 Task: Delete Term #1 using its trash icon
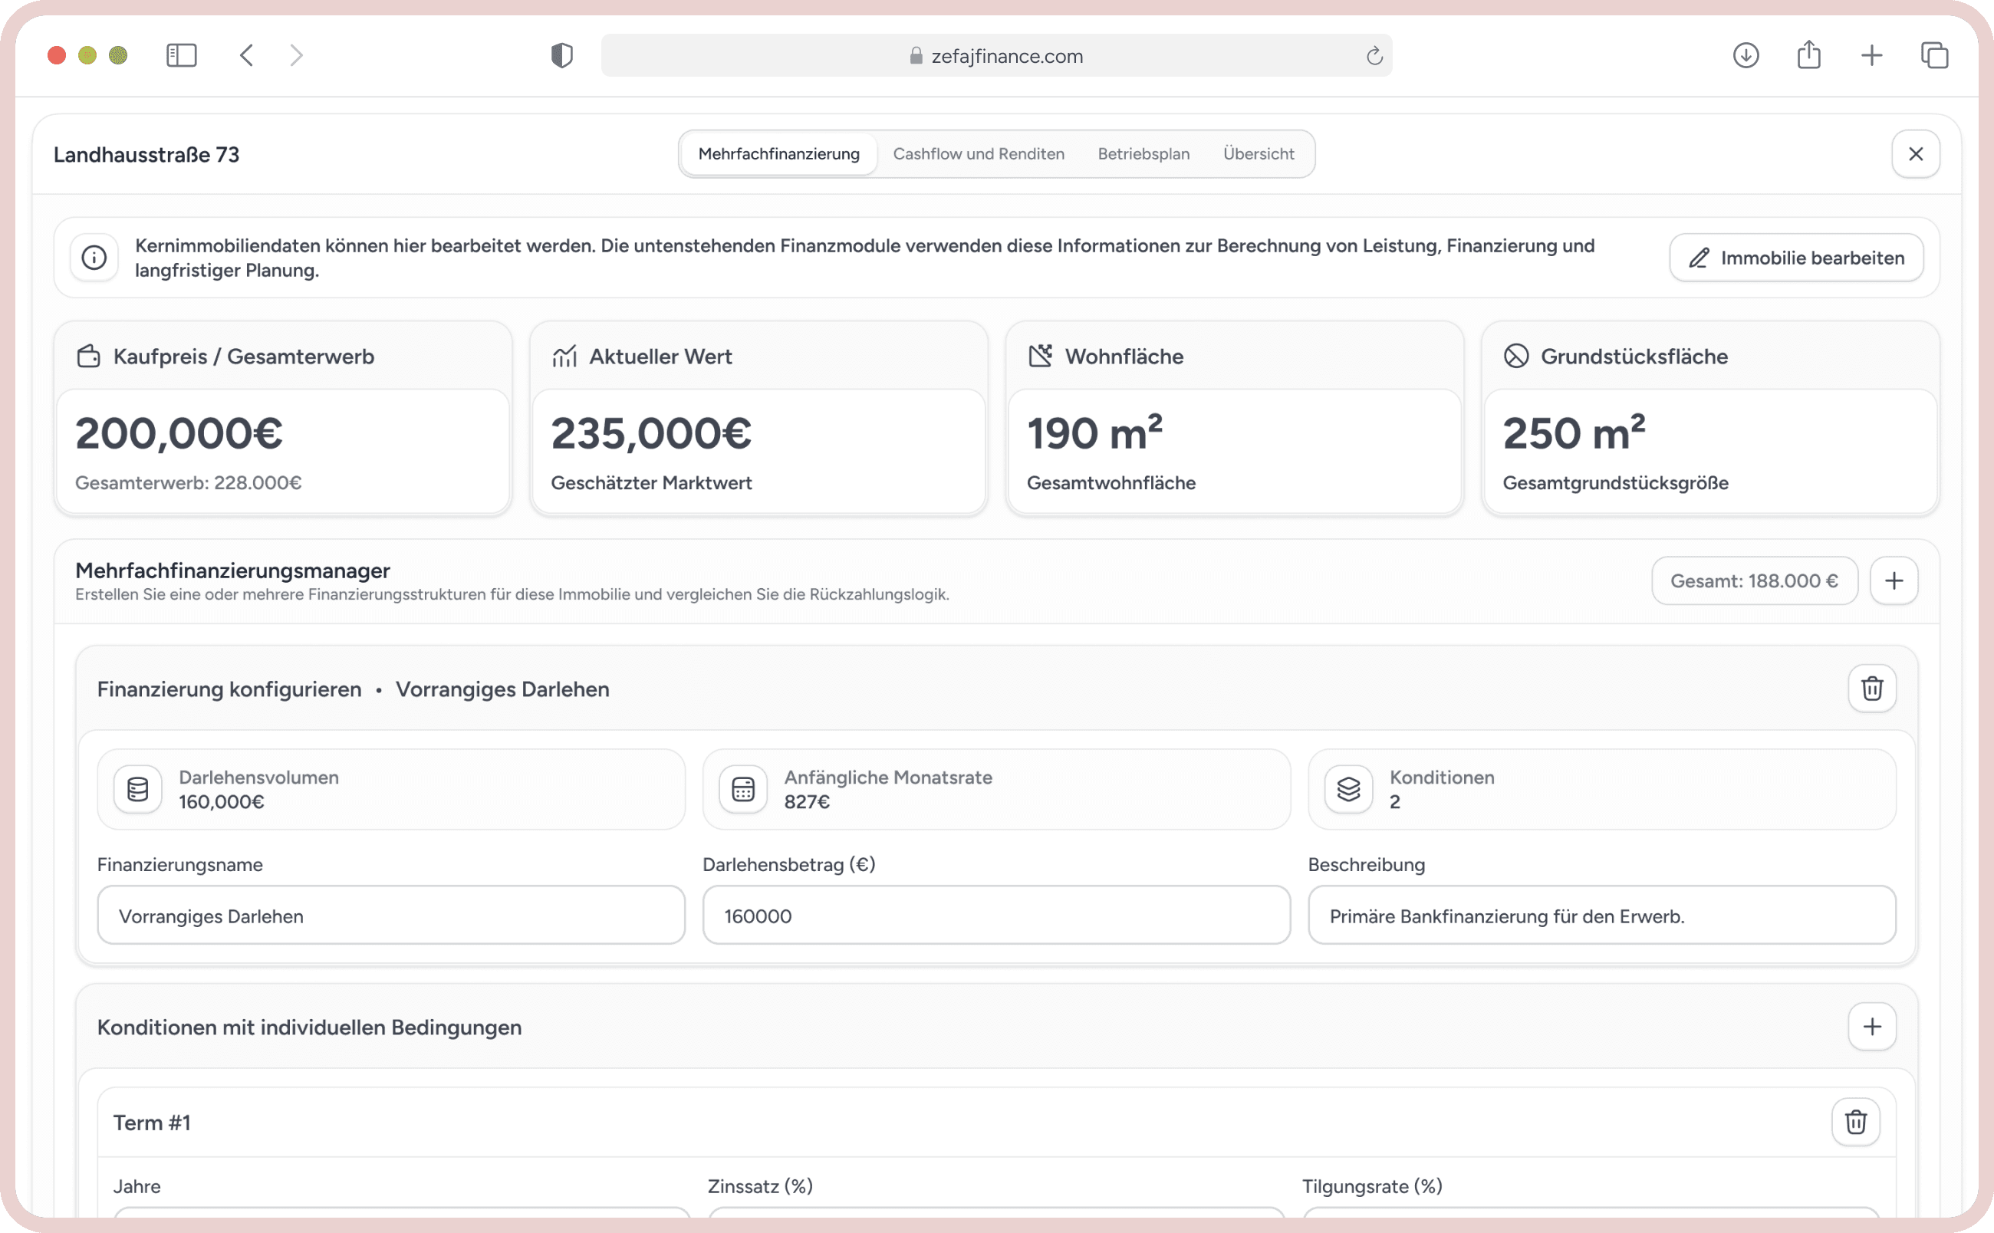[1855, 1122]
